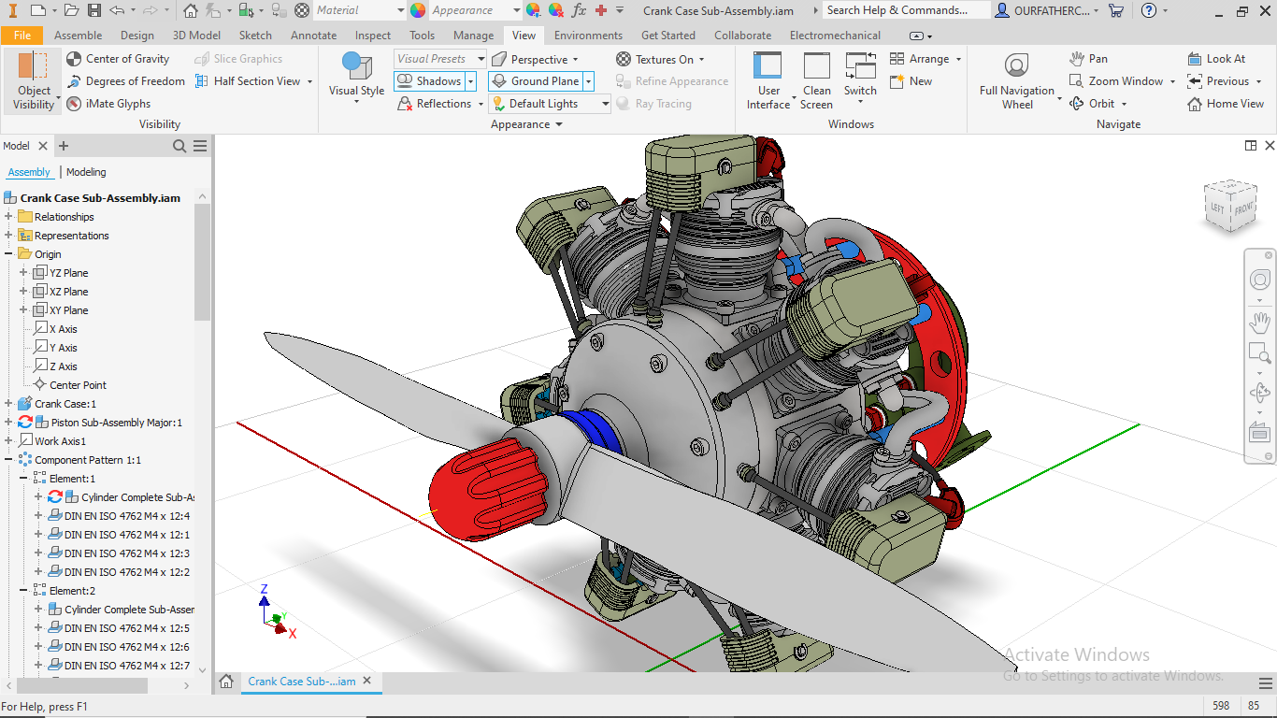Viewport: 1277px width, 718px height.
Task: Open browser search magnifier icon
Action: pyautogui.click(x=179, y=146)
